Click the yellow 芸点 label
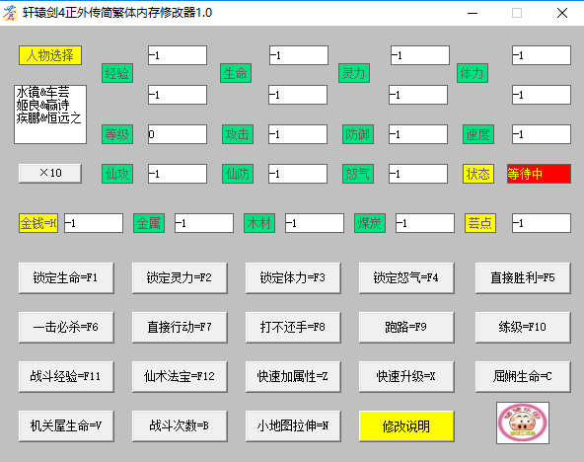The image size is (584, 462). point(480,223)
